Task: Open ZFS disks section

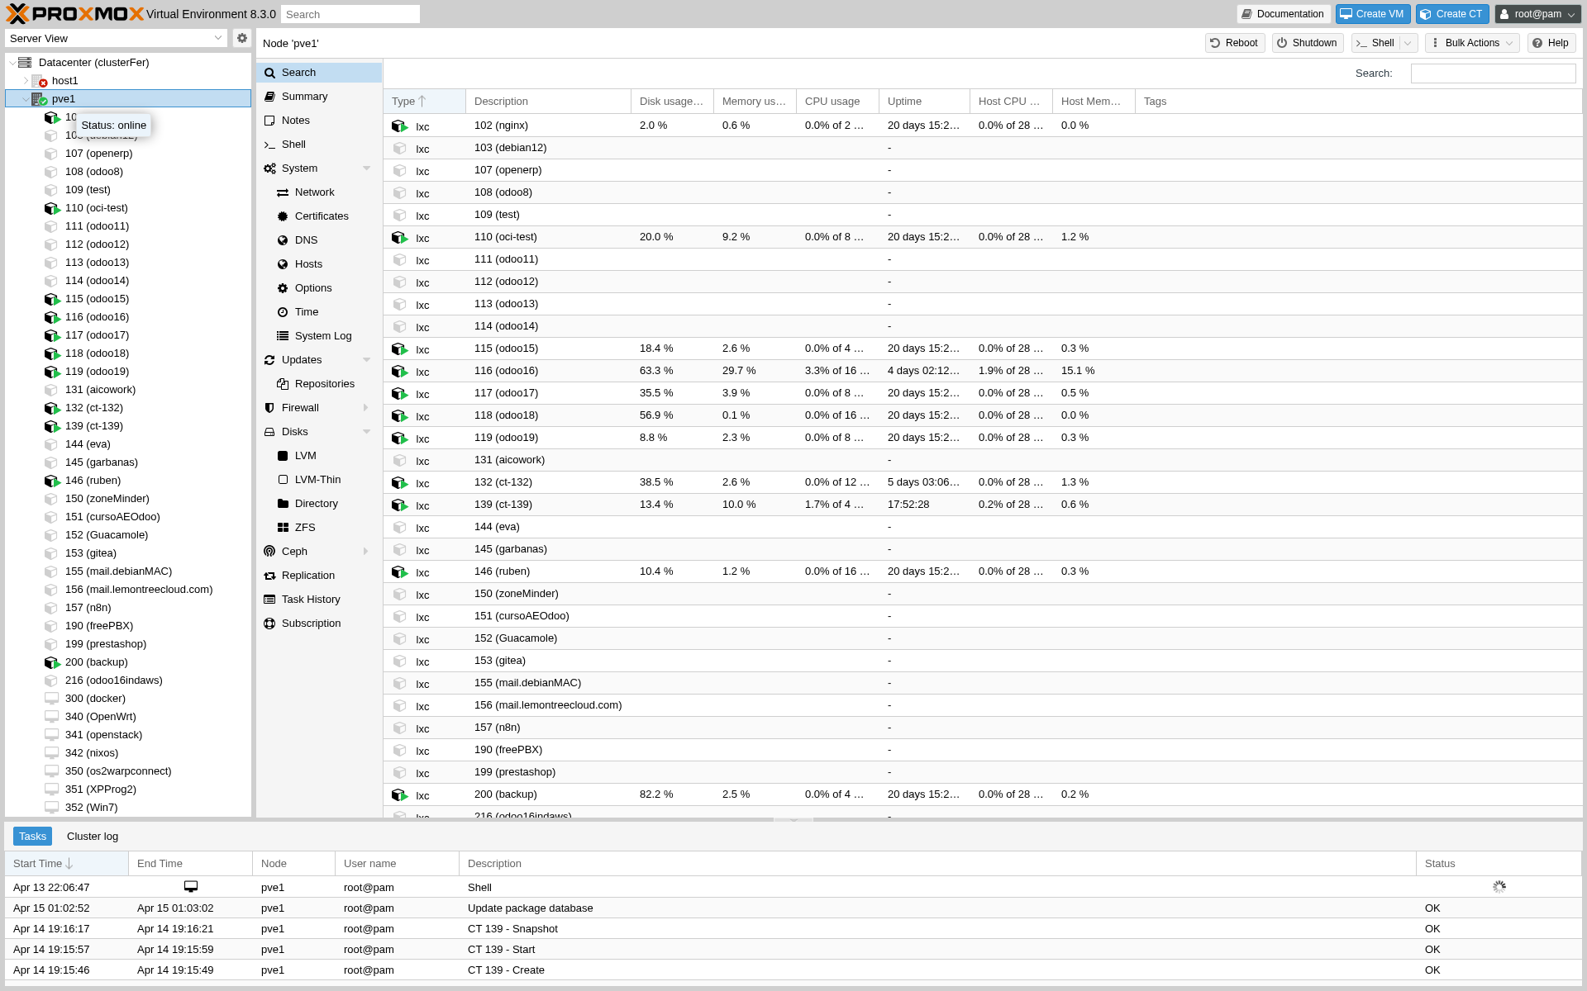Action: point(305,528)
